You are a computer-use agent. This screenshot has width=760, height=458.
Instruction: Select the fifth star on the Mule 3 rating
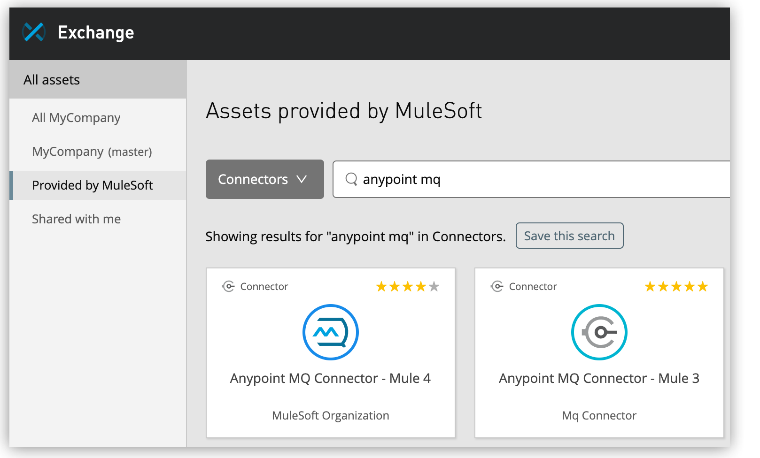pyautogui.click(x=703, y=285)
